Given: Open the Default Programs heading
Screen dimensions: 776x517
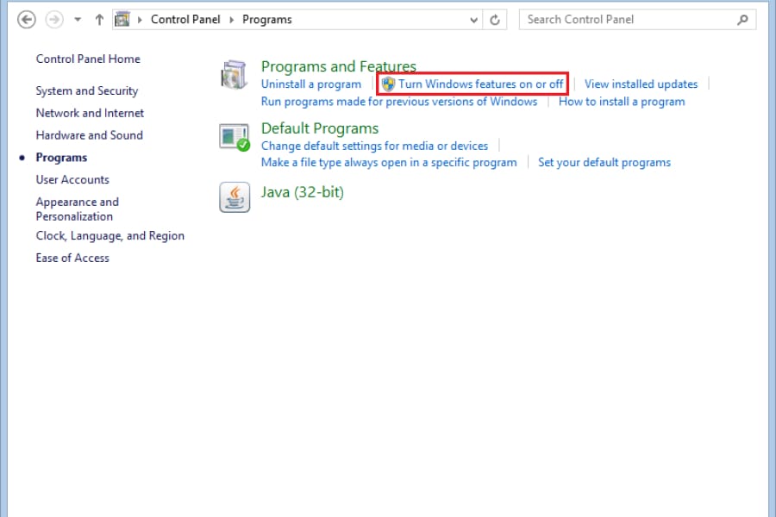Looking at the screenshot, I should (x=320, y=128).
